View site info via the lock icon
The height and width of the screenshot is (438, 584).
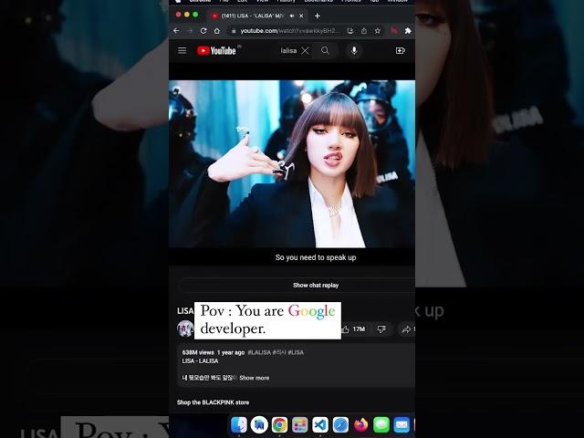click(234, 31)
